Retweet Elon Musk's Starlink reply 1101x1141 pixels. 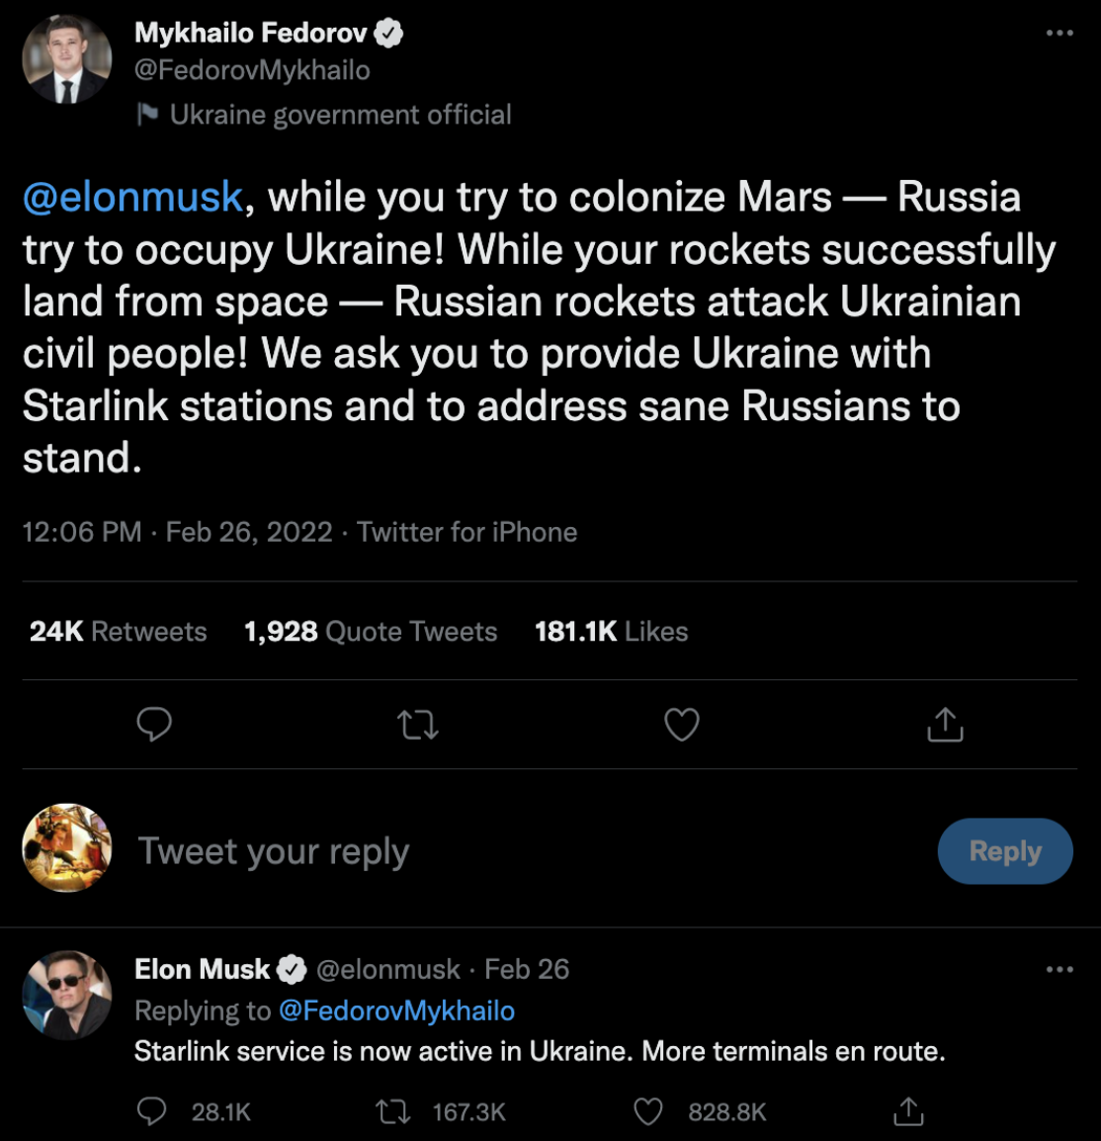click(x=394, y=1111)
